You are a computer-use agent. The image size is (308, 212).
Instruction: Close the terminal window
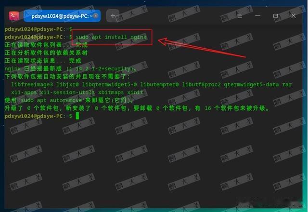[x=294, y=16]
